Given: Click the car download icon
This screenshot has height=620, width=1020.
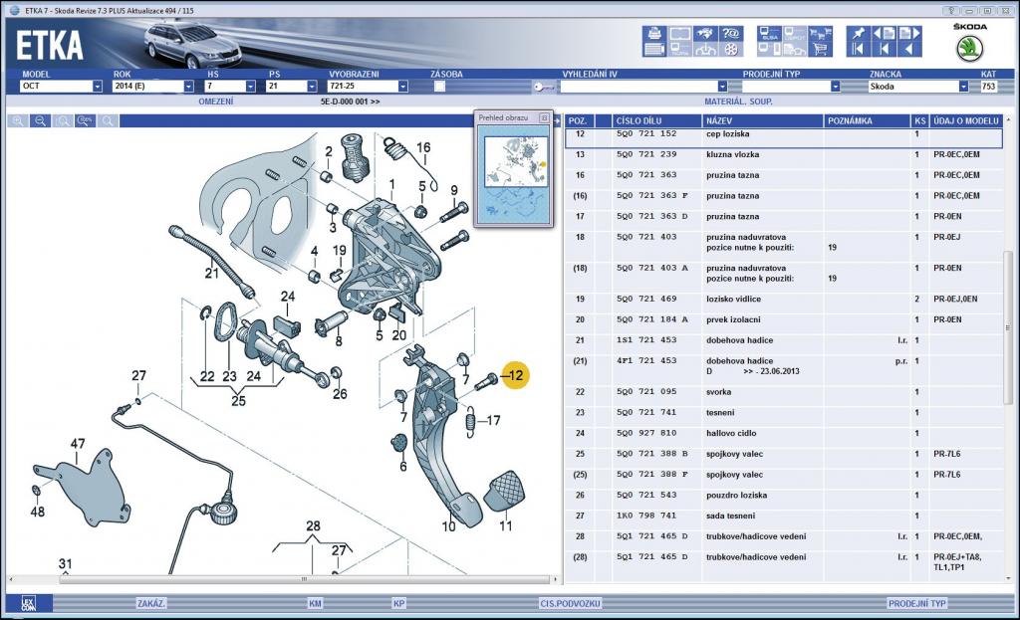Looking at the screenshot, I should [706, 49].
